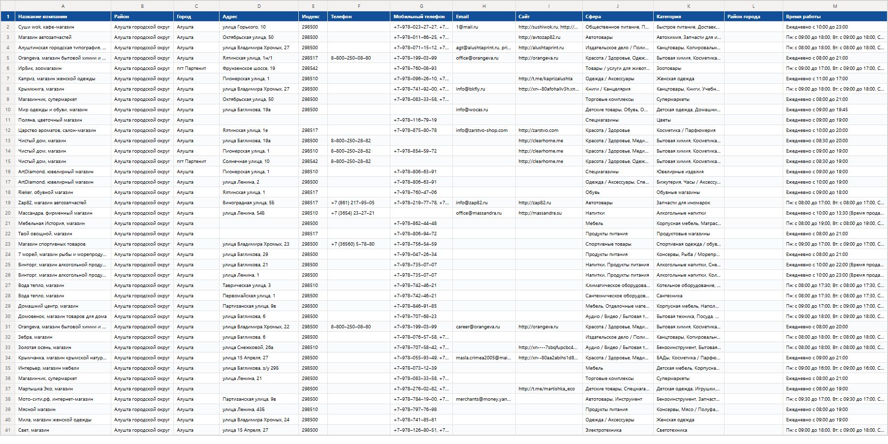
Task: Select cell 'Rieker, обувной магазин'
Action: pyautogui.click(x=63, y=192)
